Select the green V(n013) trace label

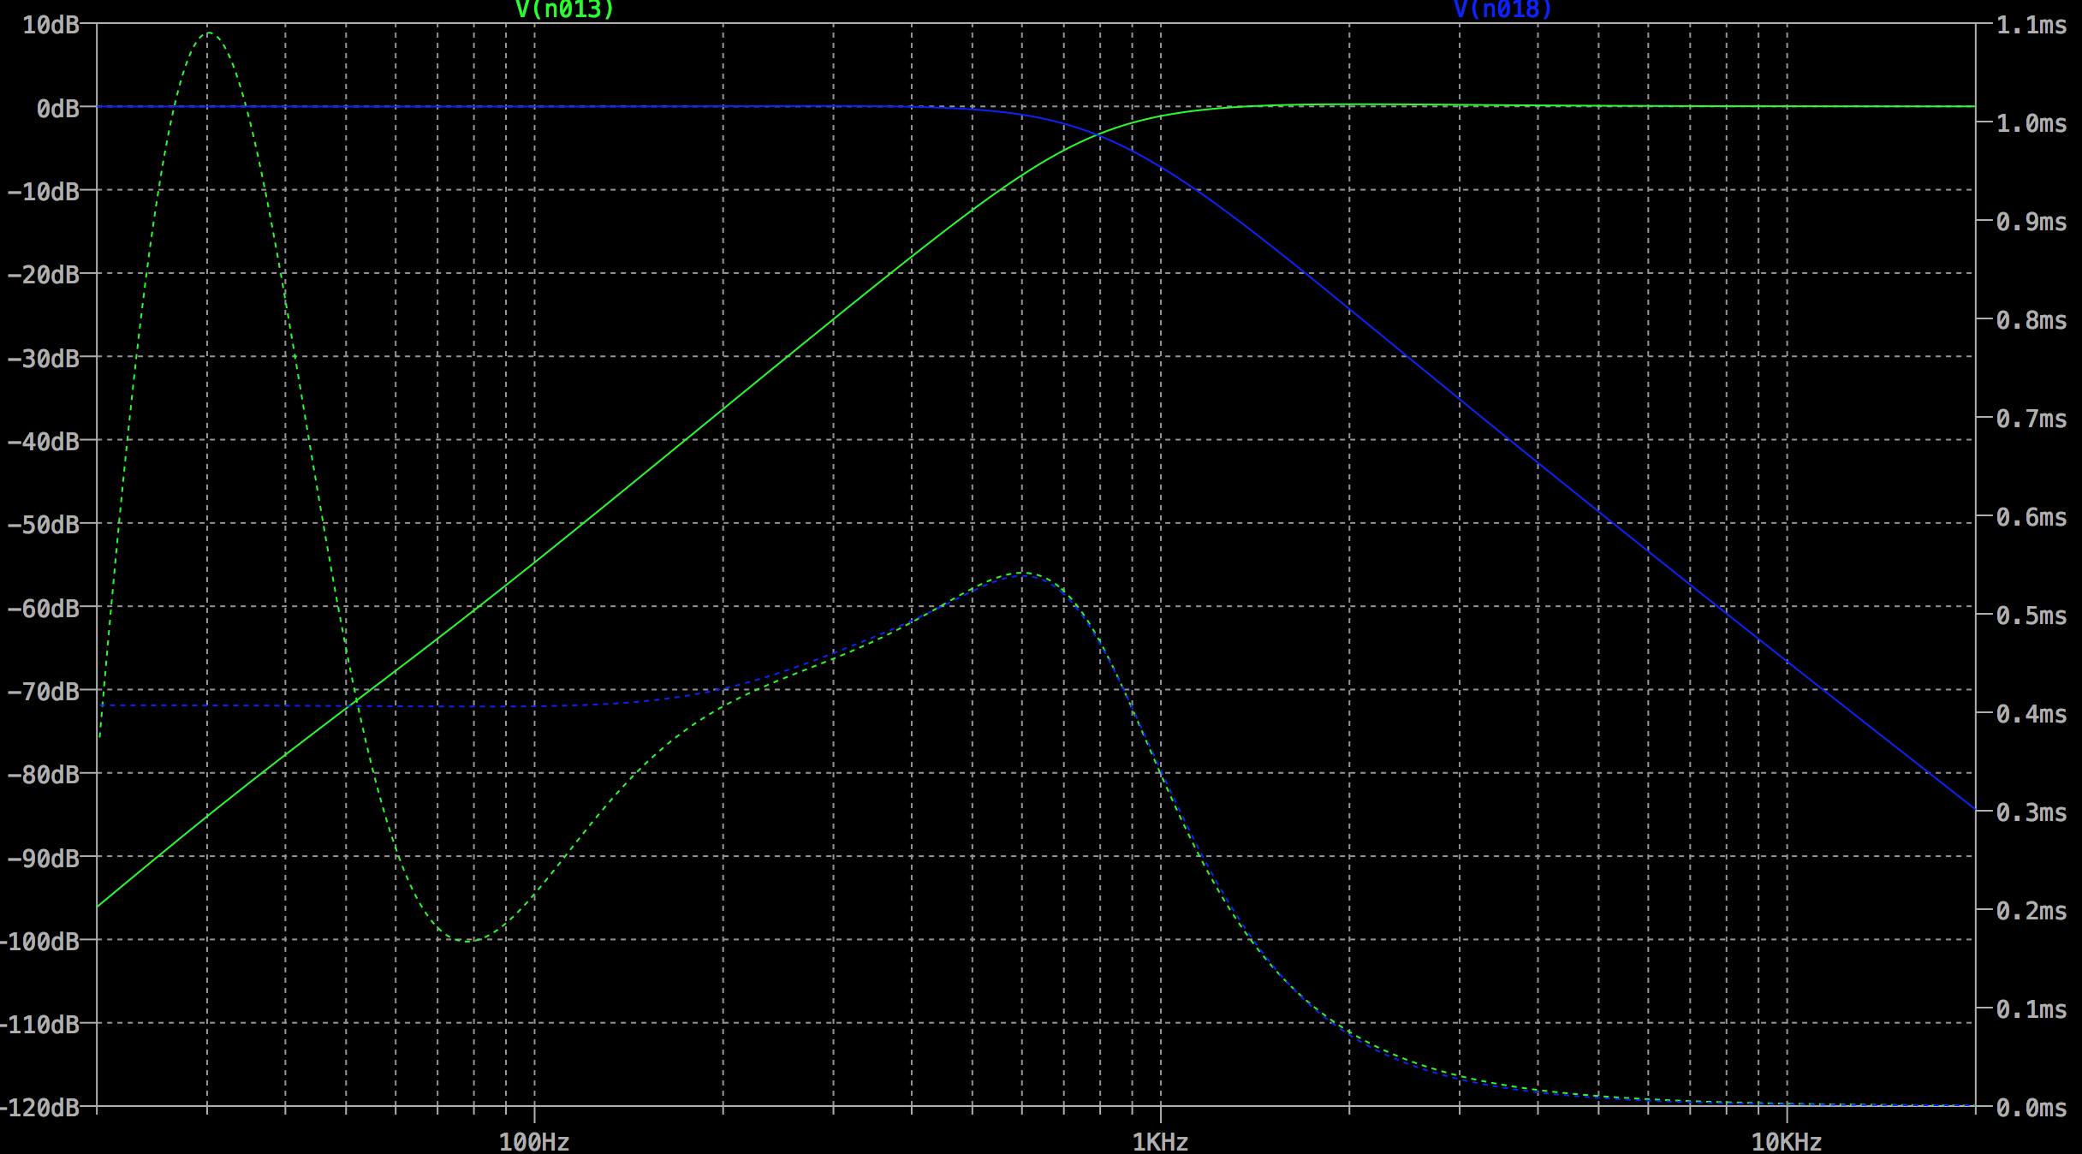point(564,9)
